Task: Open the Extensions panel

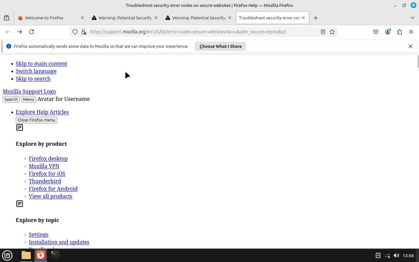Action: 399,32
